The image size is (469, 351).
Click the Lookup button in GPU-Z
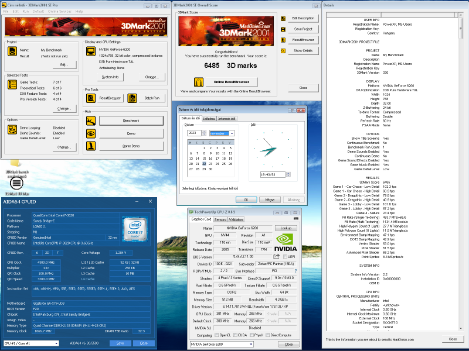pos(286,228)
